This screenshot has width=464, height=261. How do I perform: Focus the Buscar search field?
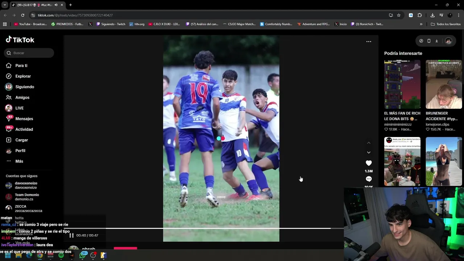[29, 53]
